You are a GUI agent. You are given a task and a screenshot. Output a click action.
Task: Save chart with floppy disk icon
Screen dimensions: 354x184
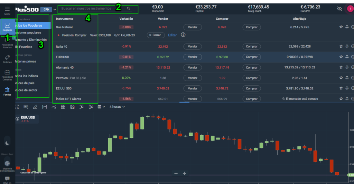point(72,107)
